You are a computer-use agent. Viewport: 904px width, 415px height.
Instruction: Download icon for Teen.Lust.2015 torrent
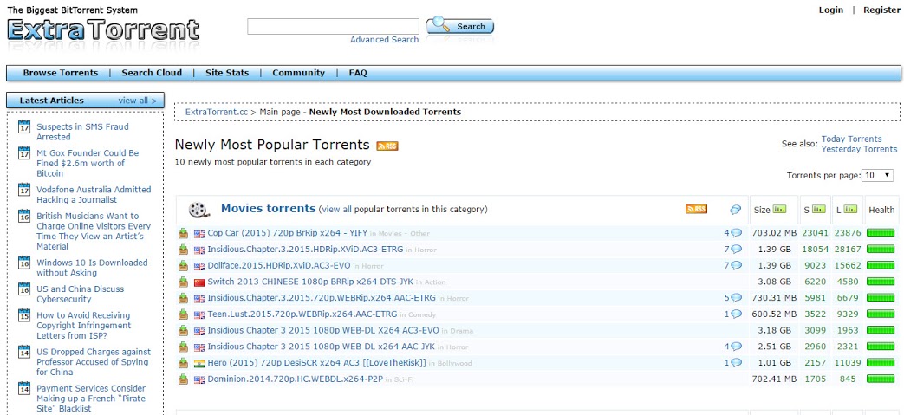point(184,314)
